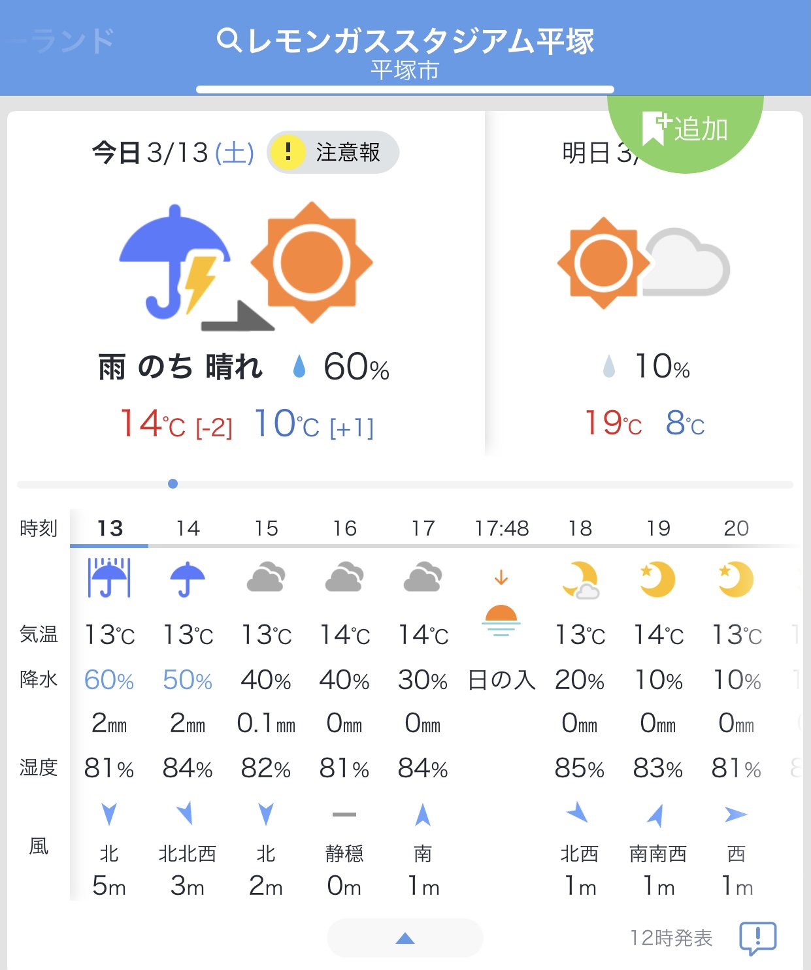Tap the 19 o'clock moon and star icon
Viewport: 811px width, 970px height.
(657, 579)
